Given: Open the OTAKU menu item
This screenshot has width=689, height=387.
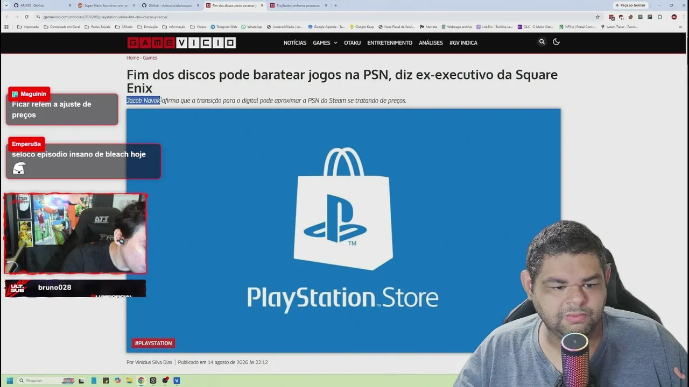Looking at the screenshot, I should pyautogui.click(x=353, y=42).
